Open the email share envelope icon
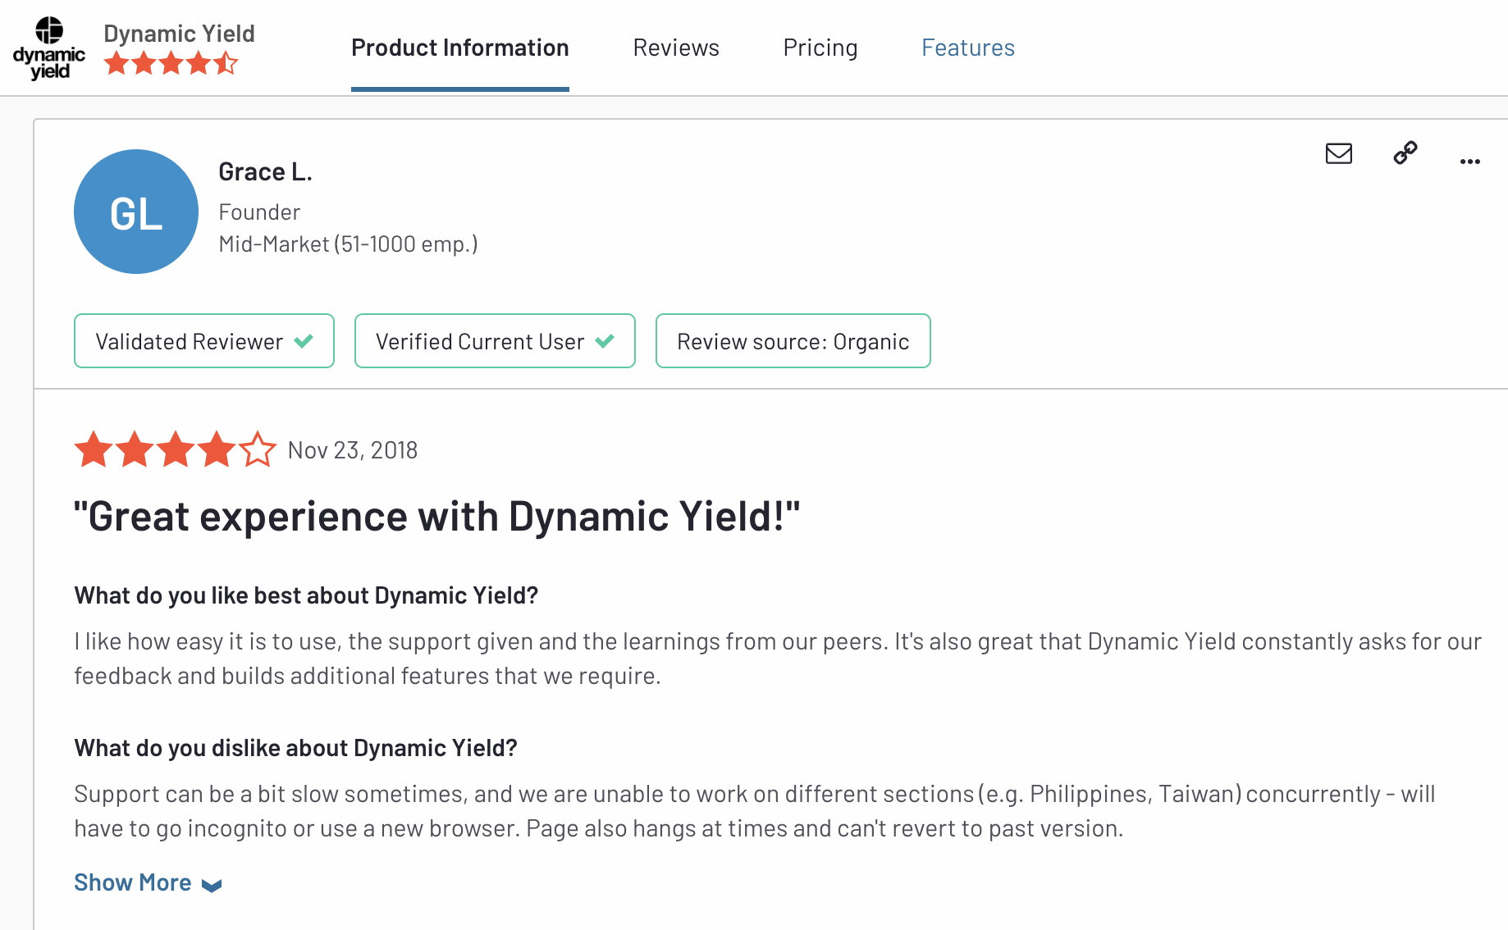This screenshot has width=1508, height=930. (1339, 153)
